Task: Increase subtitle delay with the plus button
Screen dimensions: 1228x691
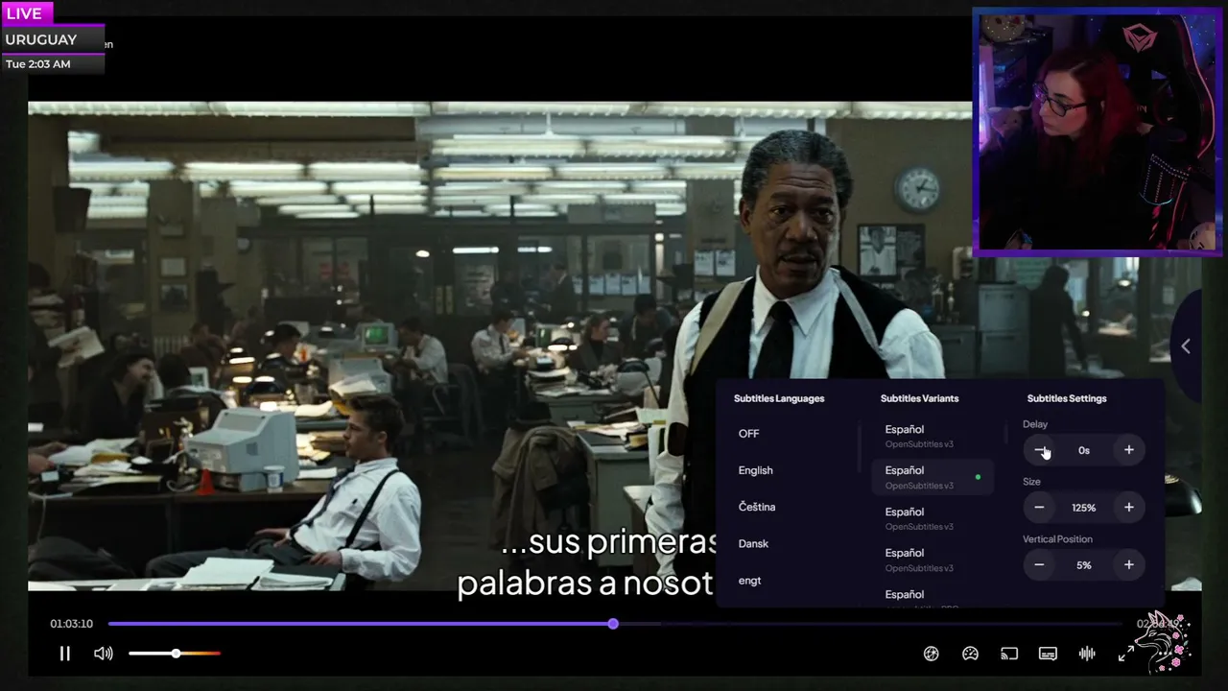Action: pos(1128,450)
